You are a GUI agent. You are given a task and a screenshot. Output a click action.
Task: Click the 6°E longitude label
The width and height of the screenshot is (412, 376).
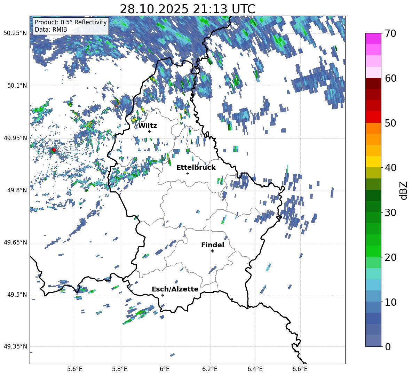[x=165, y=369]
